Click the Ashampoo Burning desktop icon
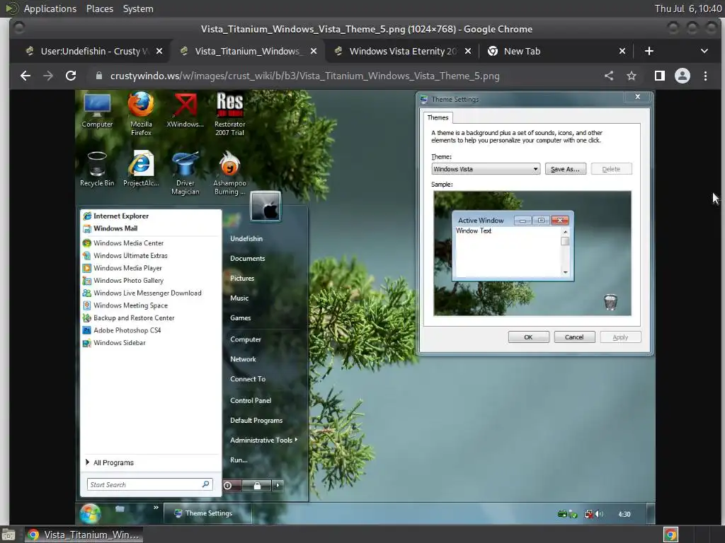Viewport: 725px width, 543px height. pos(230,173)
